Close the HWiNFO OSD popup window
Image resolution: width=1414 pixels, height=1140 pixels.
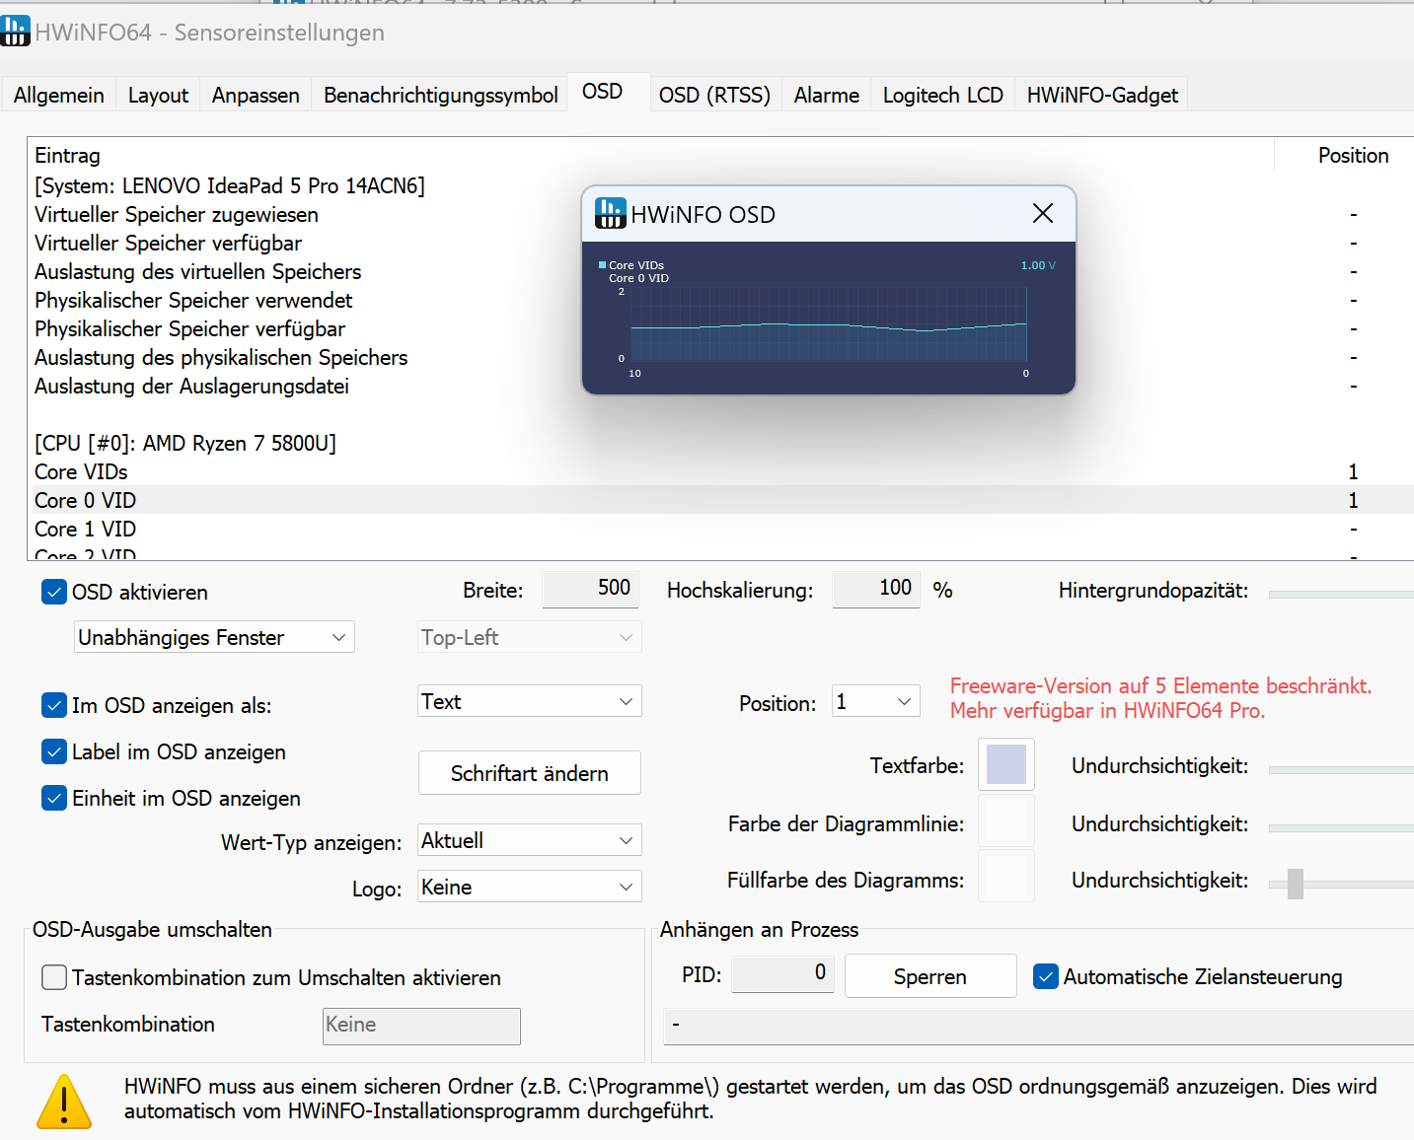tap(1042, 213)
